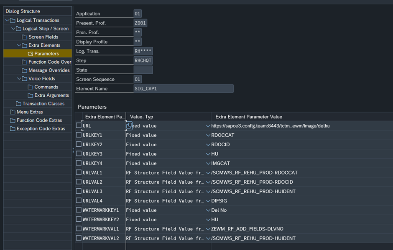This screenshot has height=250, width=393.
Task: Click the Message Overrides folder icon
Action: [x=25, y=70]
